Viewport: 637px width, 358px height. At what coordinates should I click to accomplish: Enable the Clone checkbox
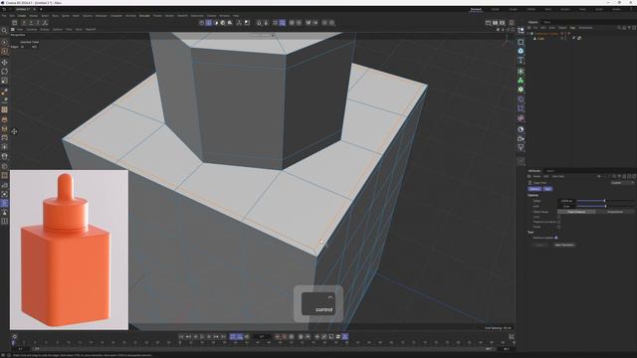559,227
